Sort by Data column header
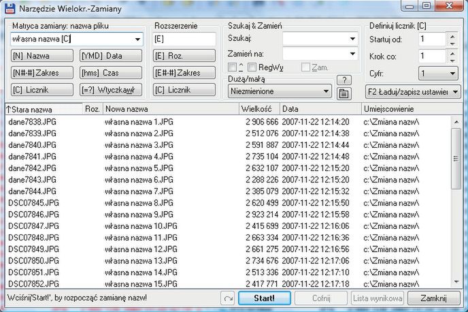 [x=320, y=109]
